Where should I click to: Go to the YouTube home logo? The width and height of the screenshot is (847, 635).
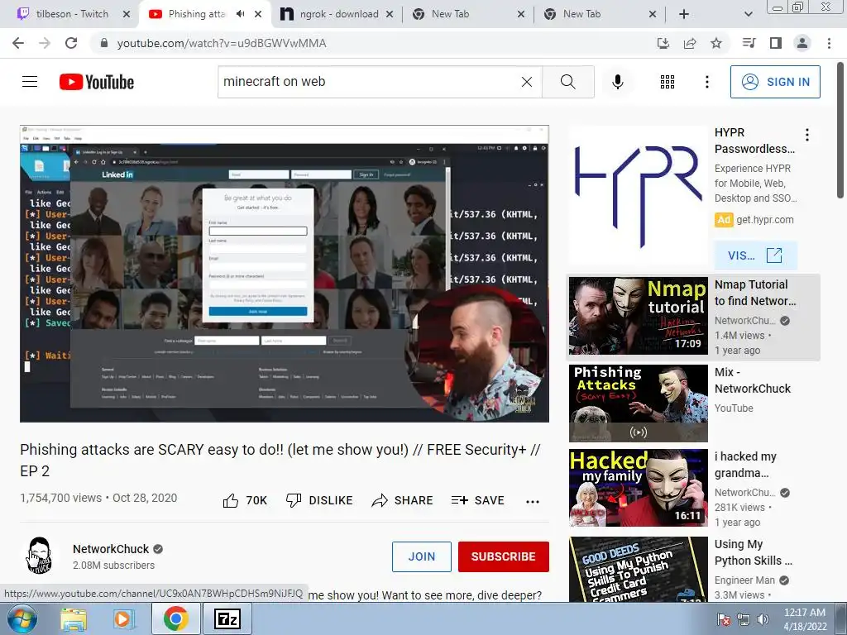[97, 82]
